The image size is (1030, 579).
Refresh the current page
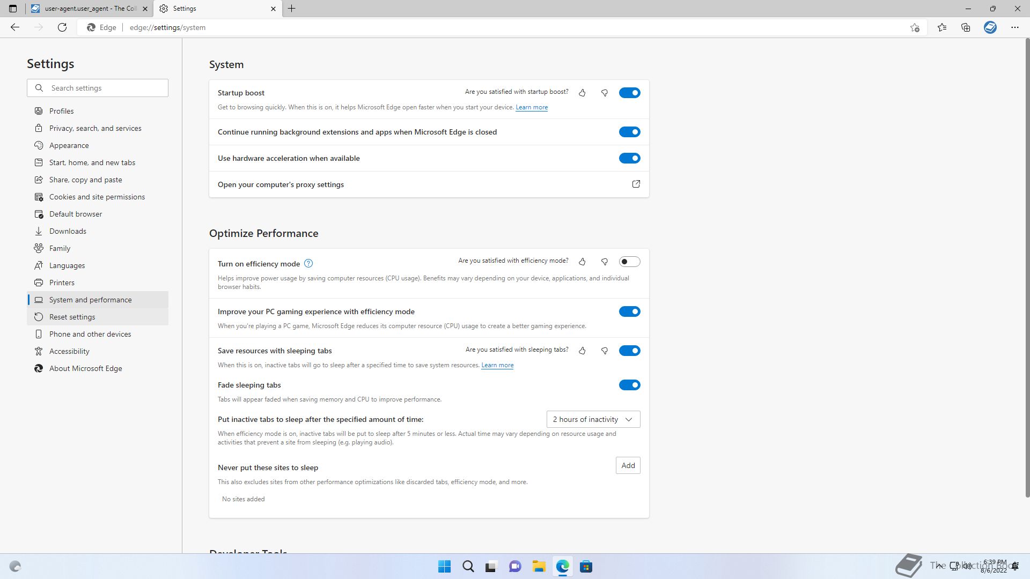[x=62, y=27]
